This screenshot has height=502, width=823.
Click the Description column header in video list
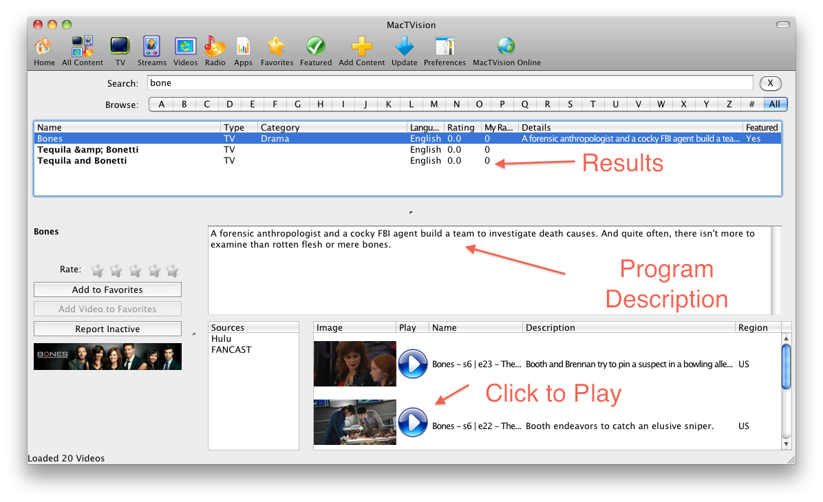pos(629,327)
